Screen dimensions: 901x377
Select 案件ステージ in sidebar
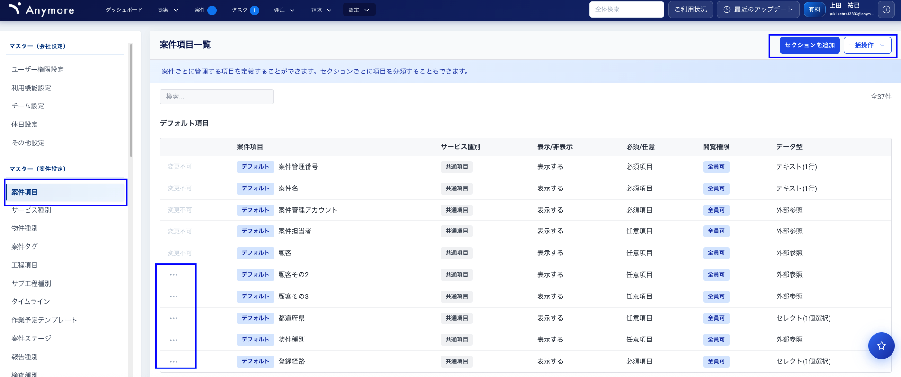[x=31, y=339]
